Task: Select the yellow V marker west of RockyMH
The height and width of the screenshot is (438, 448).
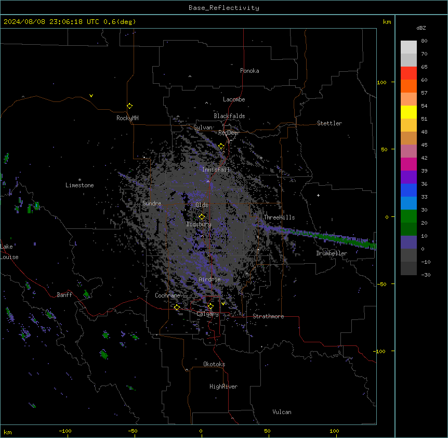Action: pyautogui.click(x=91, y=96)
